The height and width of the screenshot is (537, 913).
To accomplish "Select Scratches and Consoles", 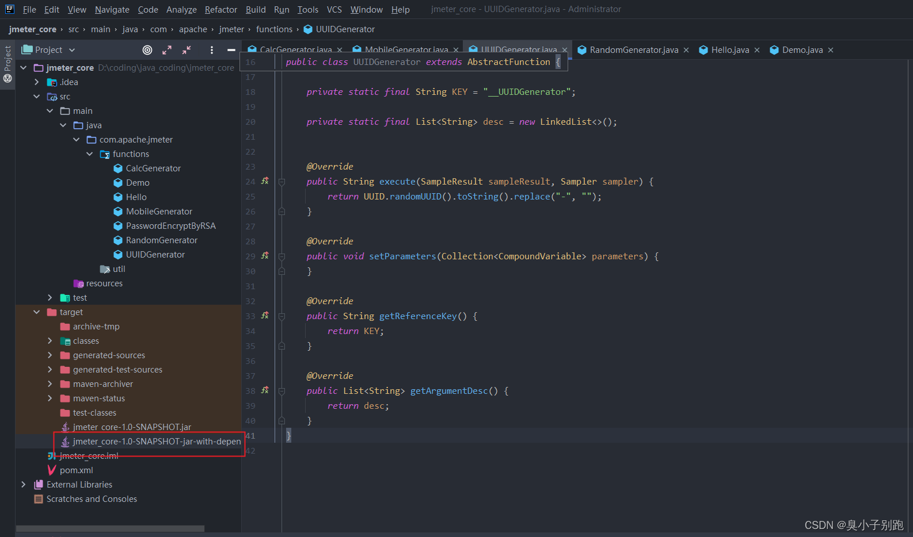I will click(x=92, y=499).
